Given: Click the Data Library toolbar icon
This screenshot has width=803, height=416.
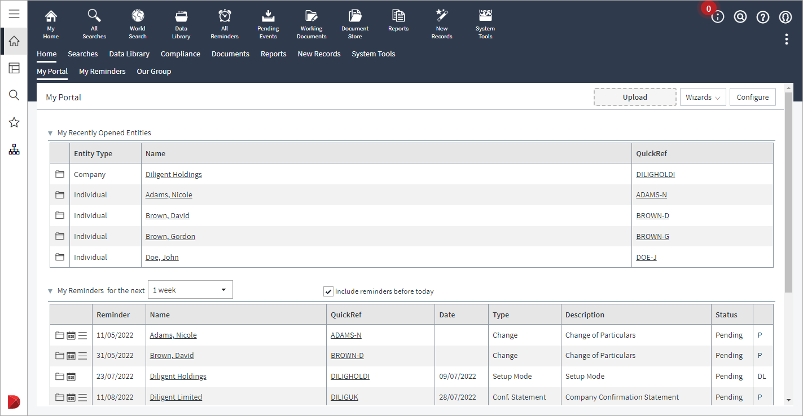Looking at the screenshot, I should 181,24.
